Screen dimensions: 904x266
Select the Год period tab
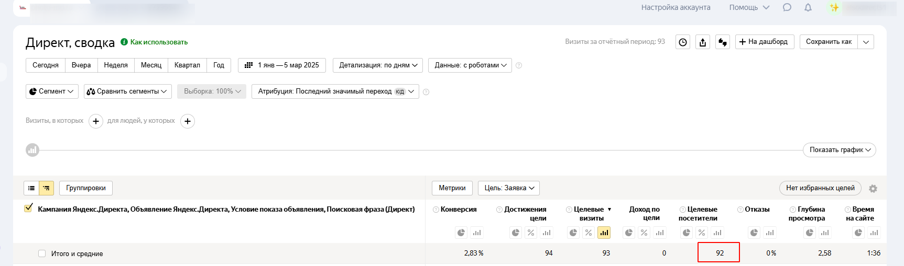click(219, 65)
